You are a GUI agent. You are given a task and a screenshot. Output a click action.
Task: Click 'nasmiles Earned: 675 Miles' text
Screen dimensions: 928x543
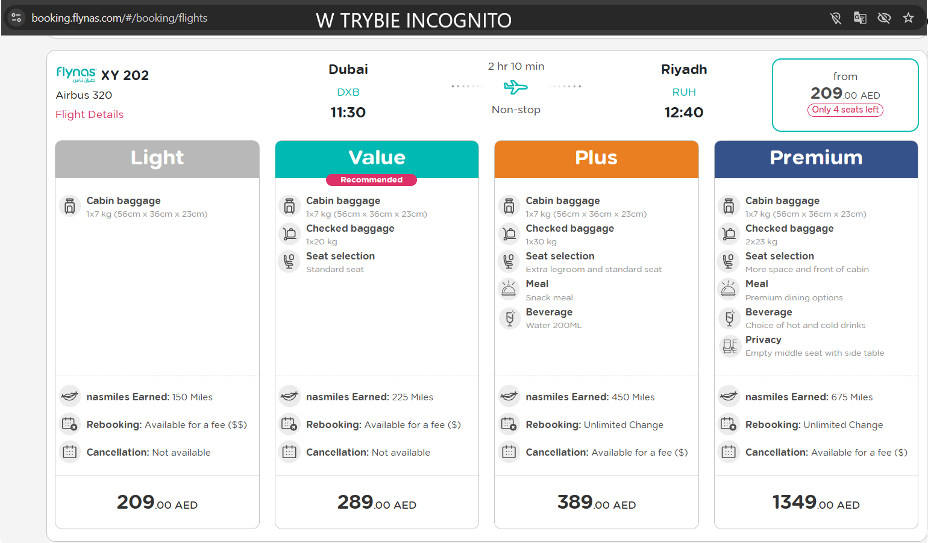(809, 397)
